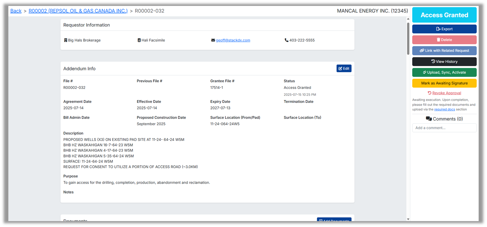This screenshot has height=227, width=487.
Task: Click the Comments speech bubble icon
Action: pyautogui.click(x=429, y=119)
